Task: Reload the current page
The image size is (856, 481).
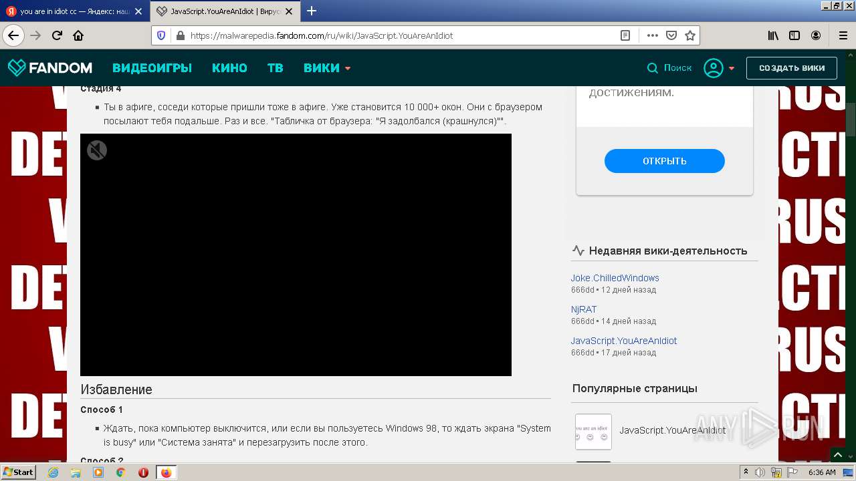Action: pos(58,35)
